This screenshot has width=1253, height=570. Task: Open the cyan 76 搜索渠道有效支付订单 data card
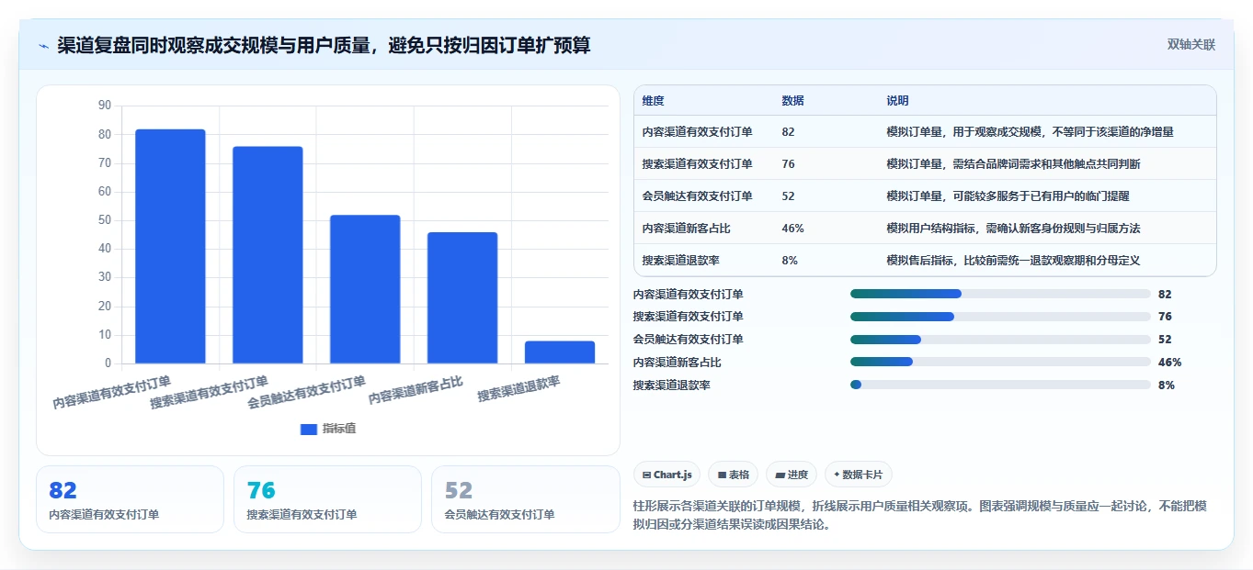[x=327, y=499]
